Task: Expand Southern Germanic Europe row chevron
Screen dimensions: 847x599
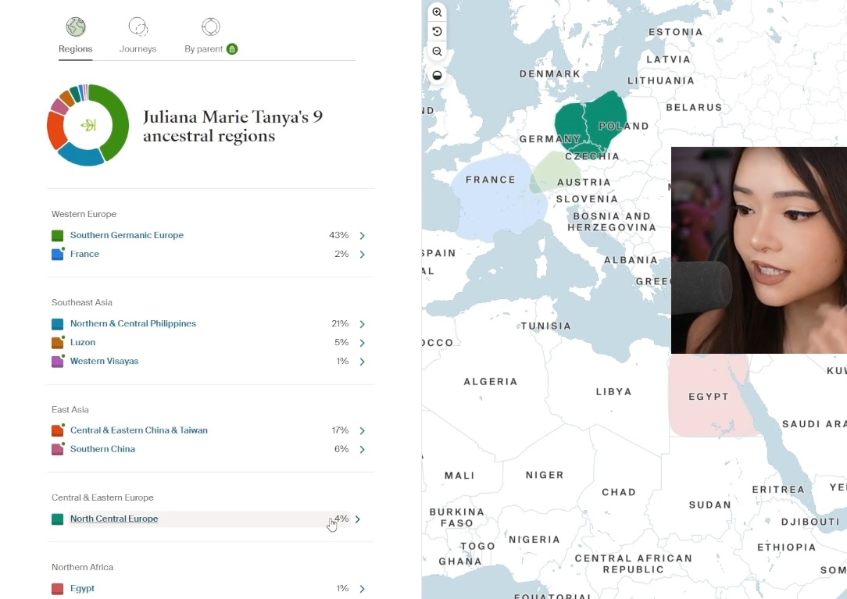Action: pos(363,236)
